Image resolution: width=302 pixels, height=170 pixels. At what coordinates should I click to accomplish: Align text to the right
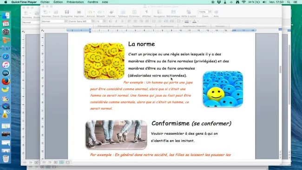141,21
